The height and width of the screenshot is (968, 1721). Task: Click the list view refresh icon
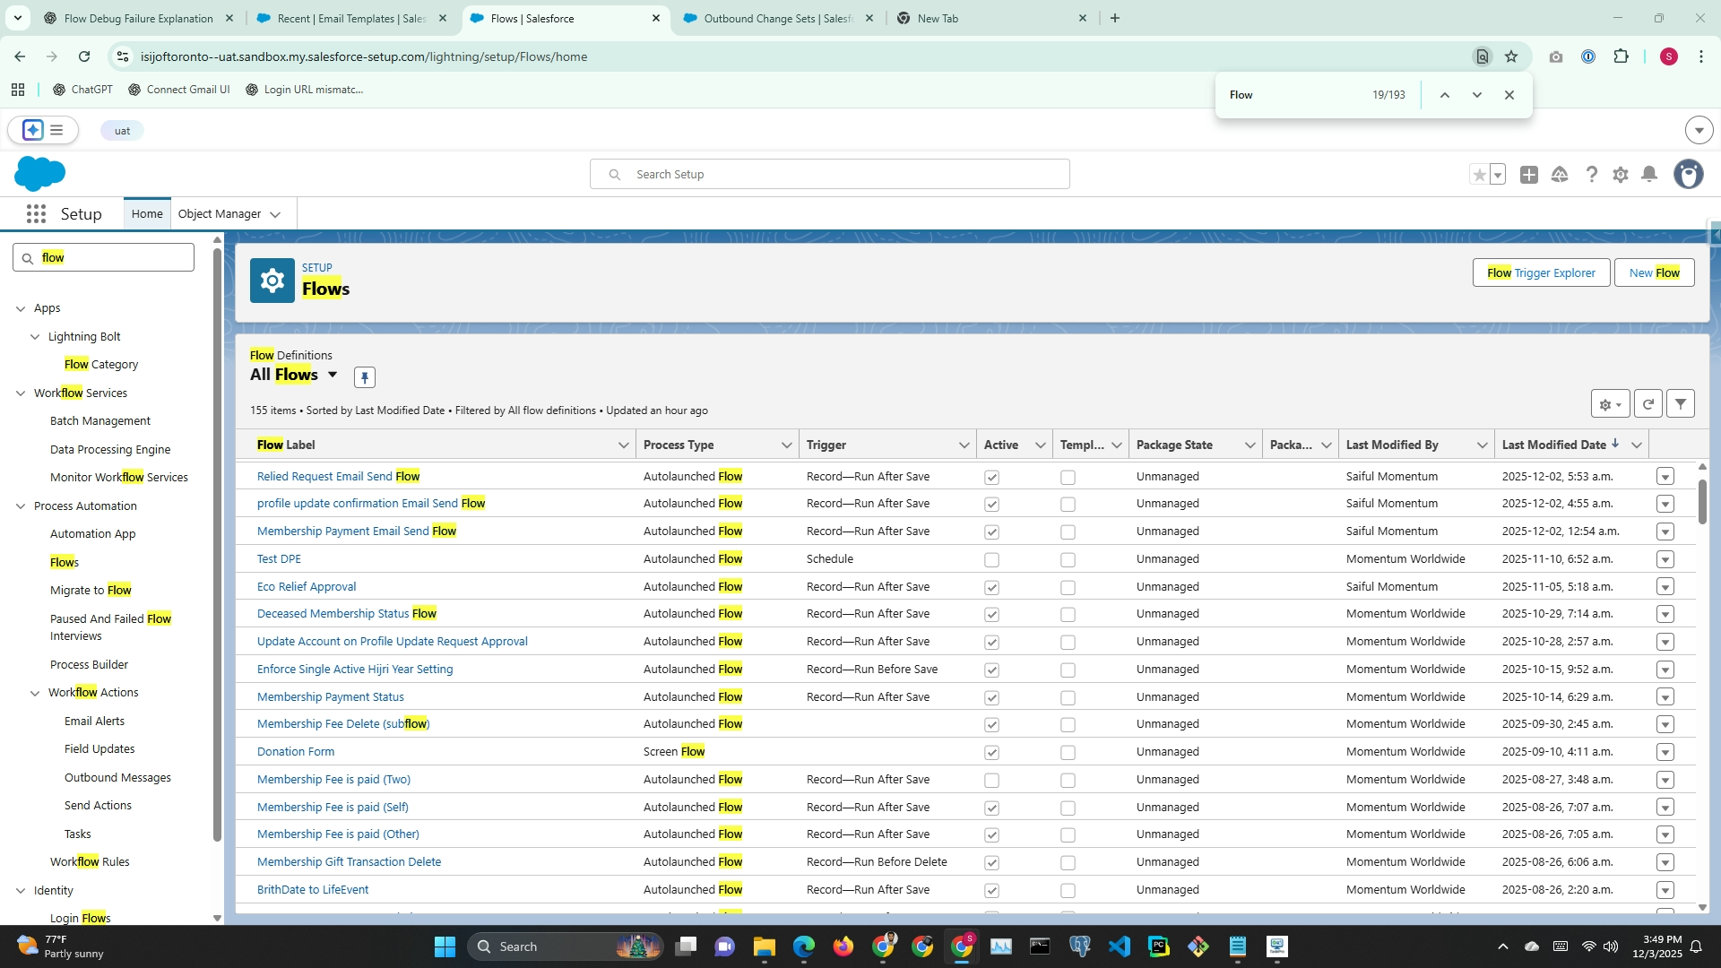tap(1647, 404)
